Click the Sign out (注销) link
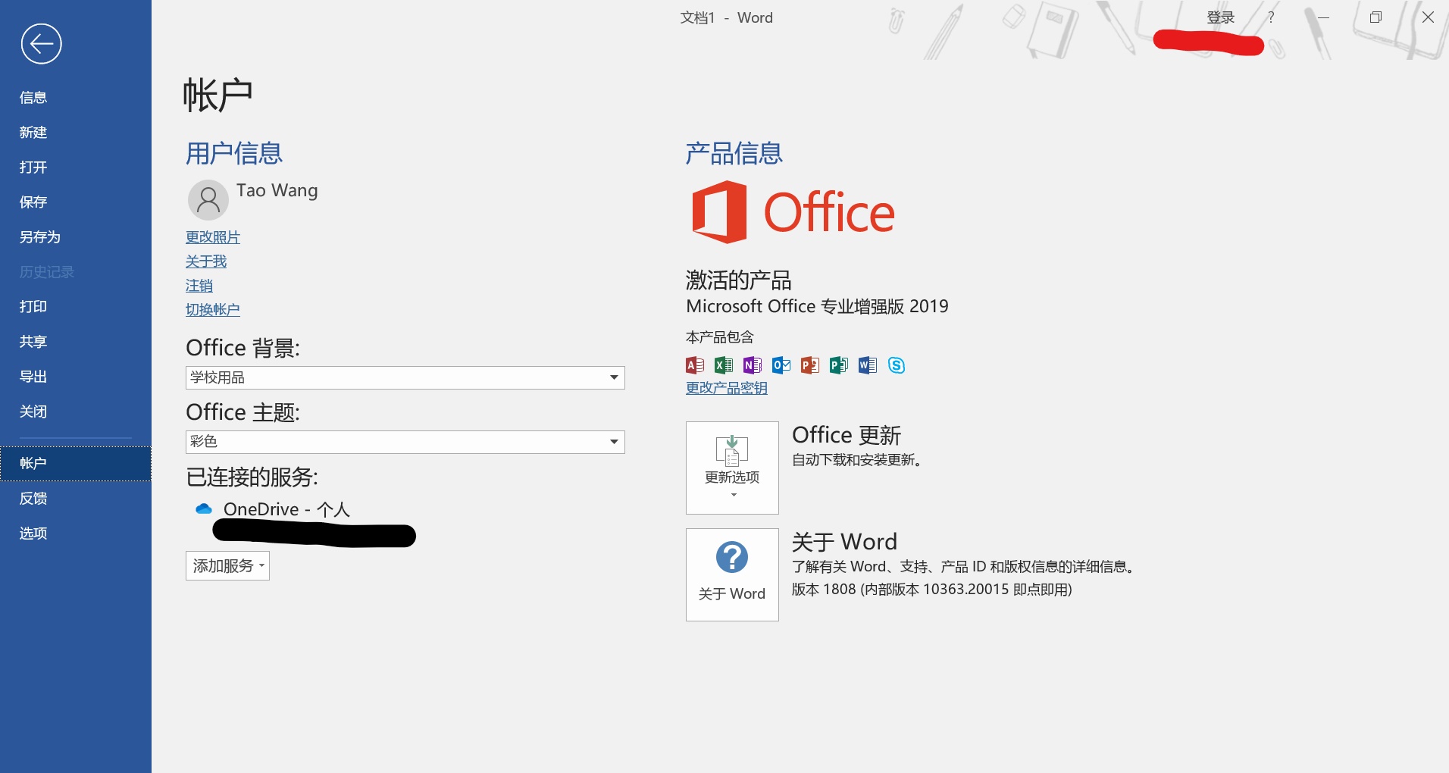This screenshot has height=773, width=1449. coord(199,286)
